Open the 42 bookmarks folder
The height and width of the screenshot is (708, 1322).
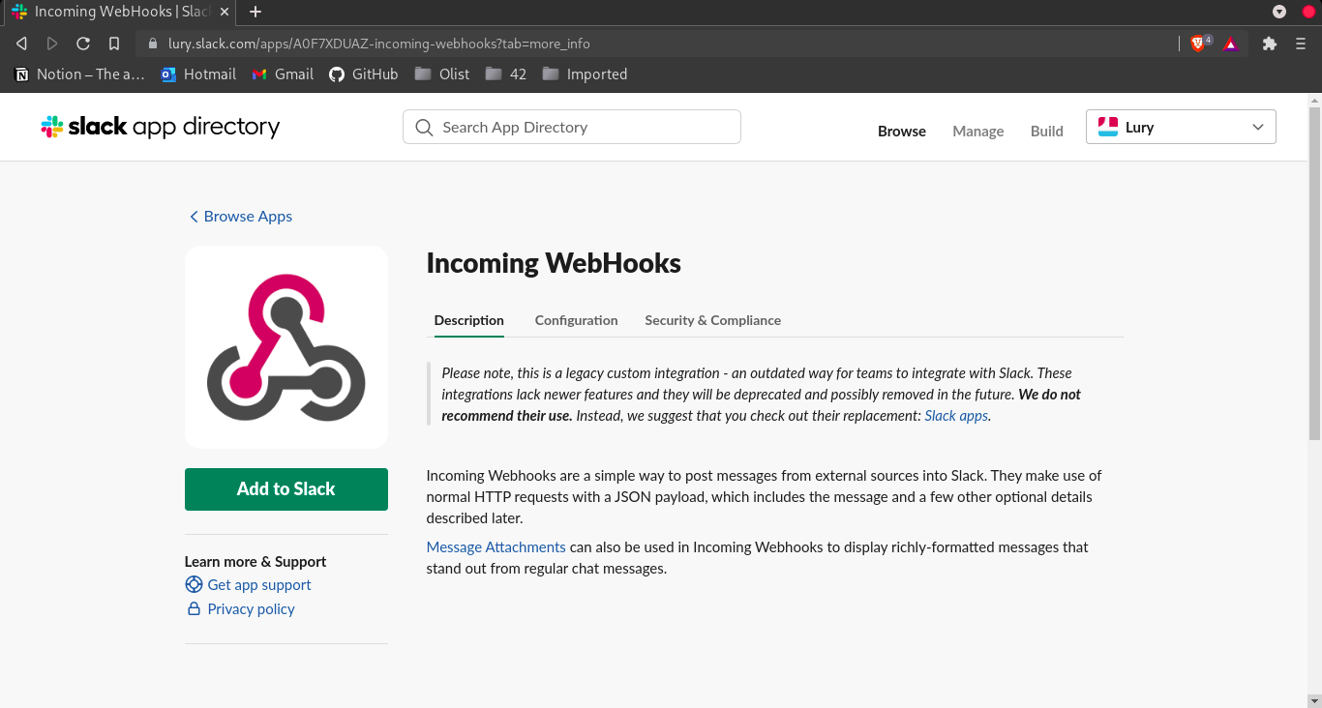[x=505, y=74]
